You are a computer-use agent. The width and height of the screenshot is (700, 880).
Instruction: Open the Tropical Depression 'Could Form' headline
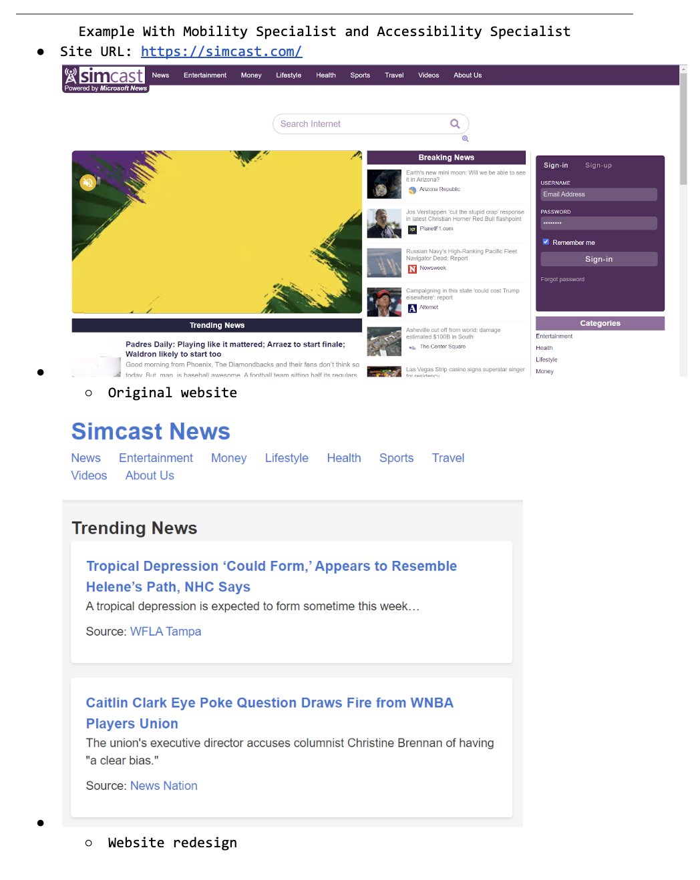pos(271,576)
